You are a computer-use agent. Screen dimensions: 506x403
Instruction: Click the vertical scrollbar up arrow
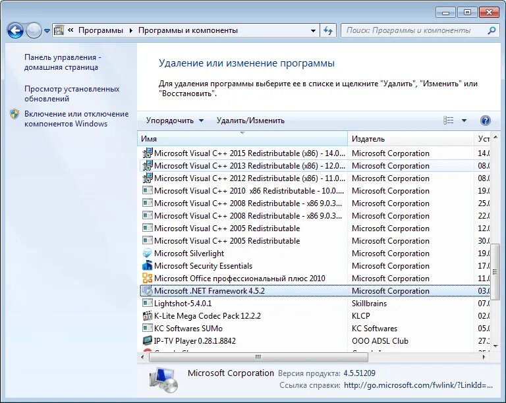tap(495, 138)
